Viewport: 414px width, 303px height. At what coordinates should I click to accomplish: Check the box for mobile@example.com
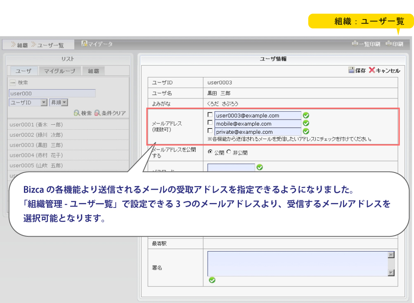click(x=210, y=122)
